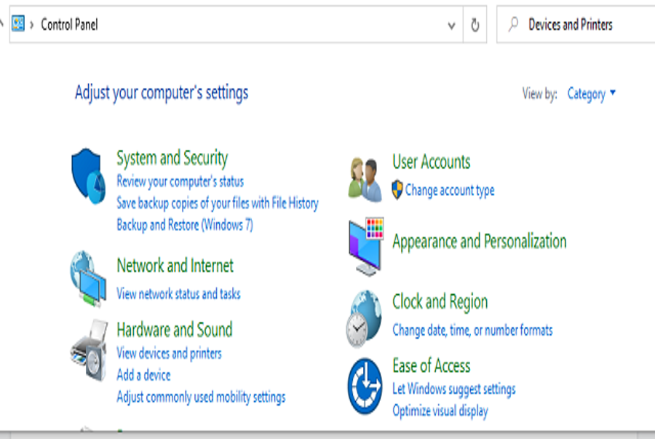Screen dimensions: 655x439
Task: Click the User Accounts people icon
Action: pyautogui.click(x=365, y=180)
